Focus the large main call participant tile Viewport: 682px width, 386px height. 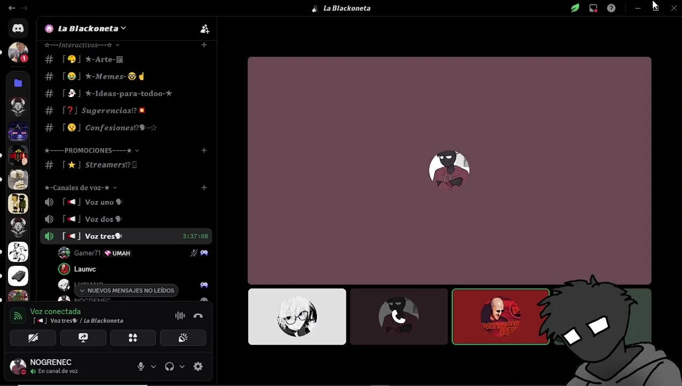click(449, 170)
